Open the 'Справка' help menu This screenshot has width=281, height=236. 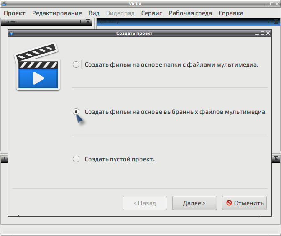231,13
